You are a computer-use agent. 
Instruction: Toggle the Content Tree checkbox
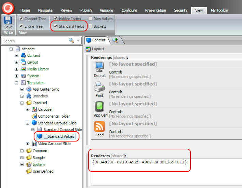[x=21, y=18]
